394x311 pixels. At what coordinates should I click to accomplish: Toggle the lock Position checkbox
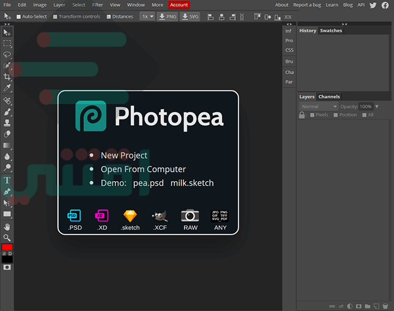[335, 115]
